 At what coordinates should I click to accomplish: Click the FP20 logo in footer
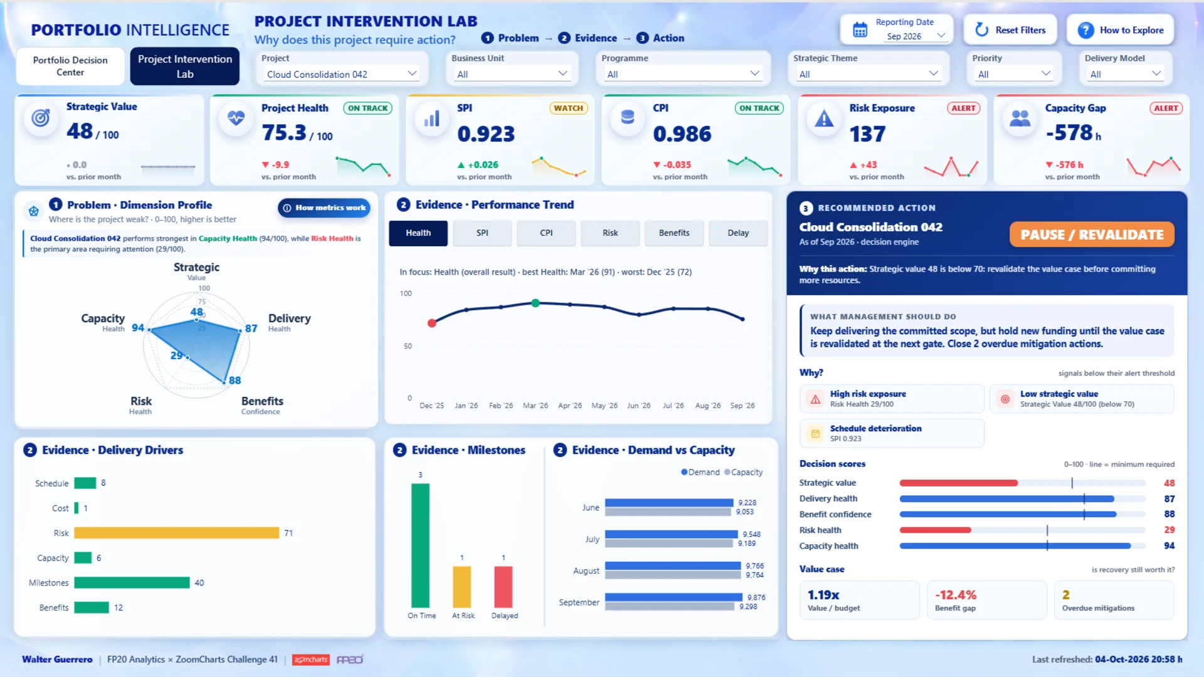(x=350, y=659)
